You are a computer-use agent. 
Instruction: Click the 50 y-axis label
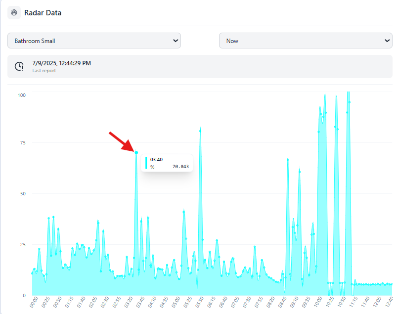(23, 193)
